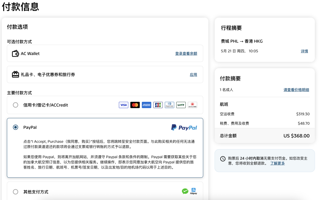This screenshot has height=200, width=321.
Task: Click the Diners Club logo
Action: pos(169,105)
